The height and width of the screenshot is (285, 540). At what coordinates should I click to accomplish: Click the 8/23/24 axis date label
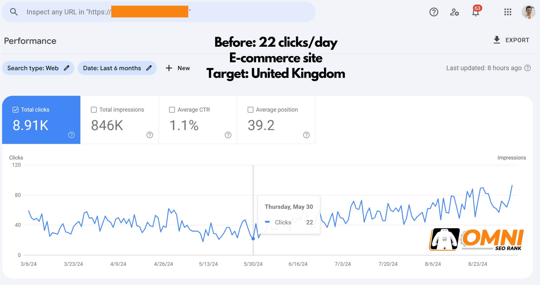tap(478, 264)
